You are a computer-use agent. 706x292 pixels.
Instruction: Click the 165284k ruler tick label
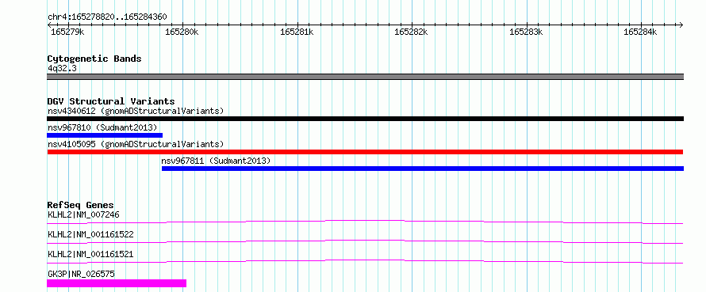640,32
